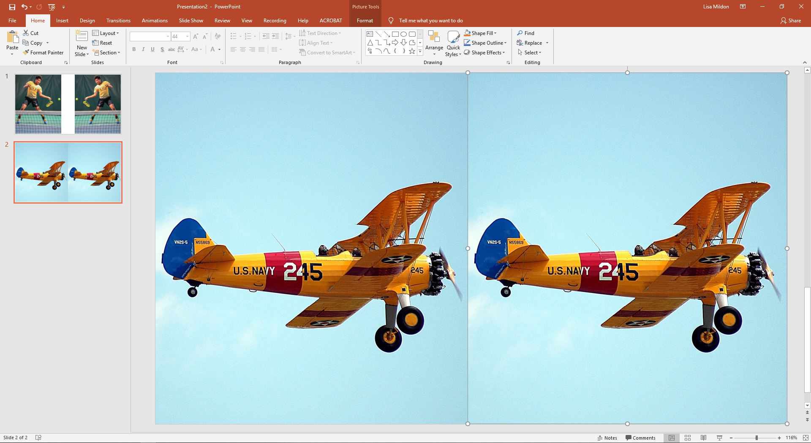Viewport: 811px width, 443px height.
Task: Open the Shape Fill dropdown
Action: click(480, 33)
